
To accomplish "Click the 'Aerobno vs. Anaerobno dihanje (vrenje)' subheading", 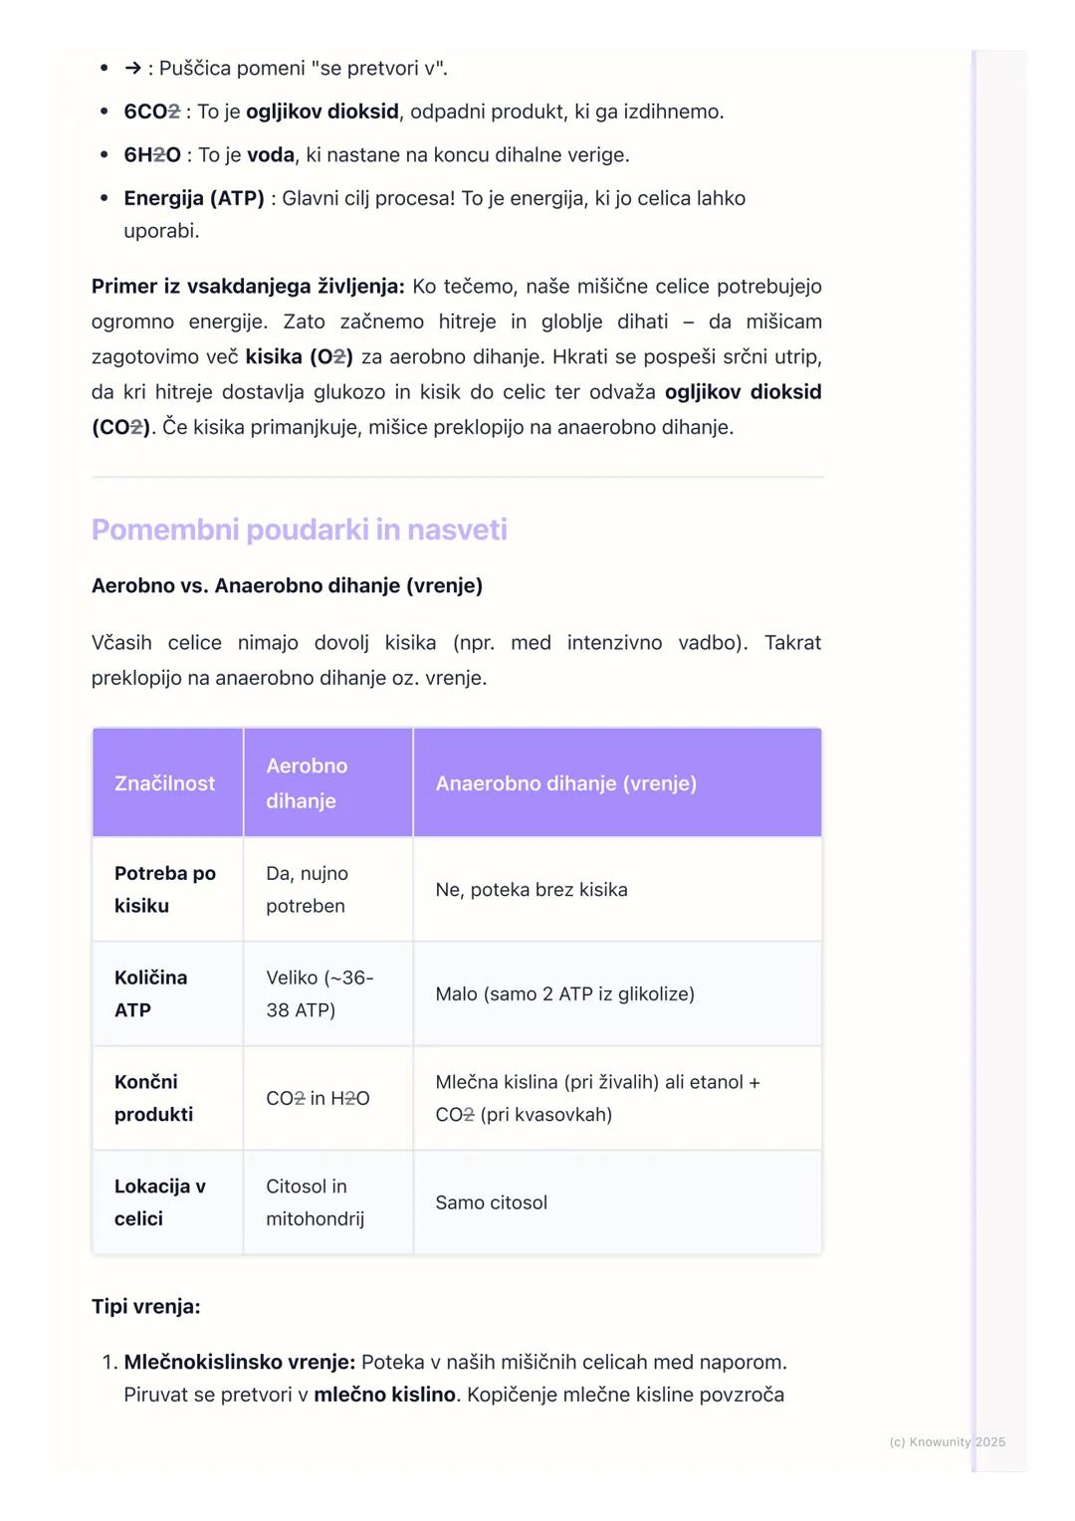I will [287, 585].
